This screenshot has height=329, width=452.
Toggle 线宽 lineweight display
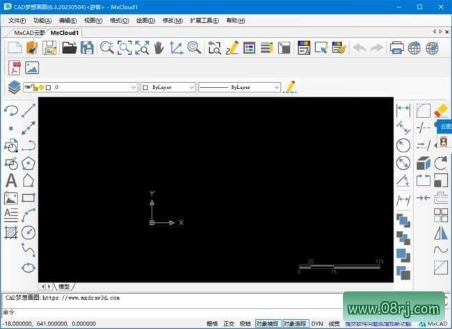point(334,324)
